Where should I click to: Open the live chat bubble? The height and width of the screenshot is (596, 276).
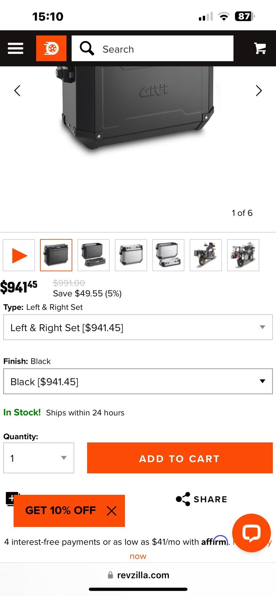point(251,533)
